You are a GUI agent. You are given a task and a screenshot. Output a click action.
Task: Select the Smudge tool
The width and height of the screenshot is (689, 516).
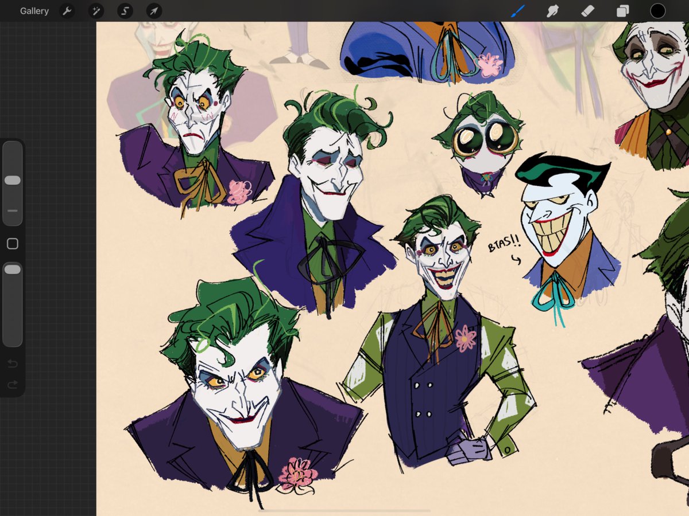(552, 11)
